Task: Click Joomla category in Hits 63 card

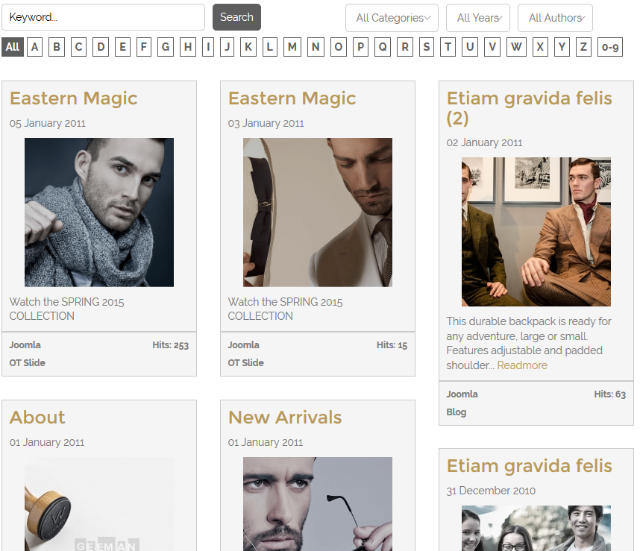Action: [x=462, y=394]
